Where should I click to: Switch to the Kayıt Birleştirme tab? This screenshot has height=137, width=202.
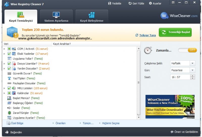92,17
